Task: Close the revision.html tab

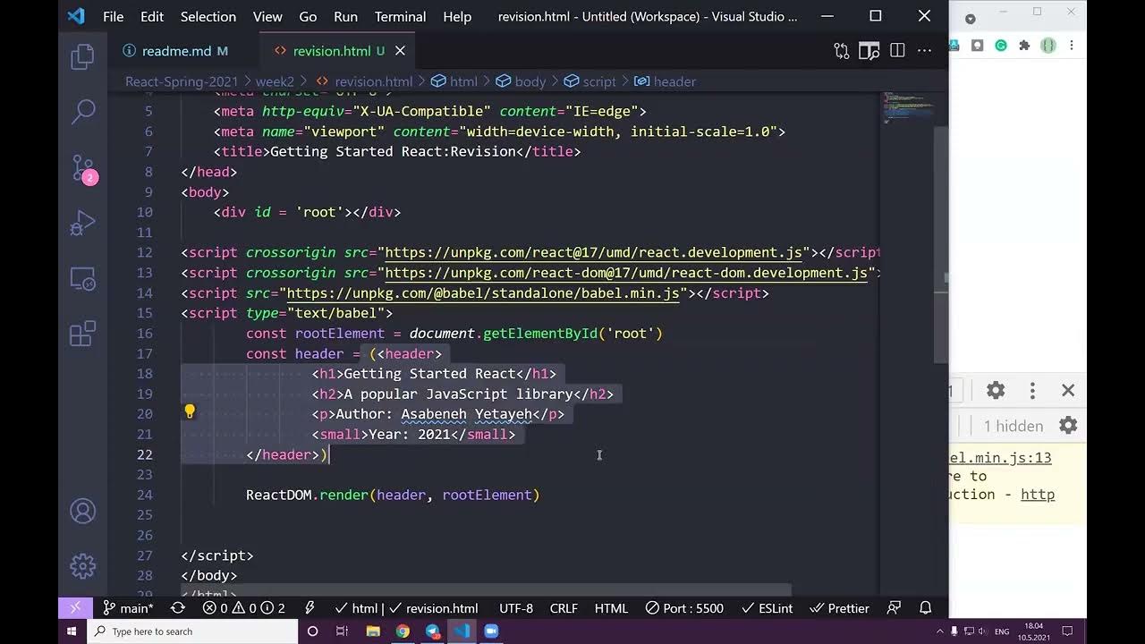Action: [400, 51]
